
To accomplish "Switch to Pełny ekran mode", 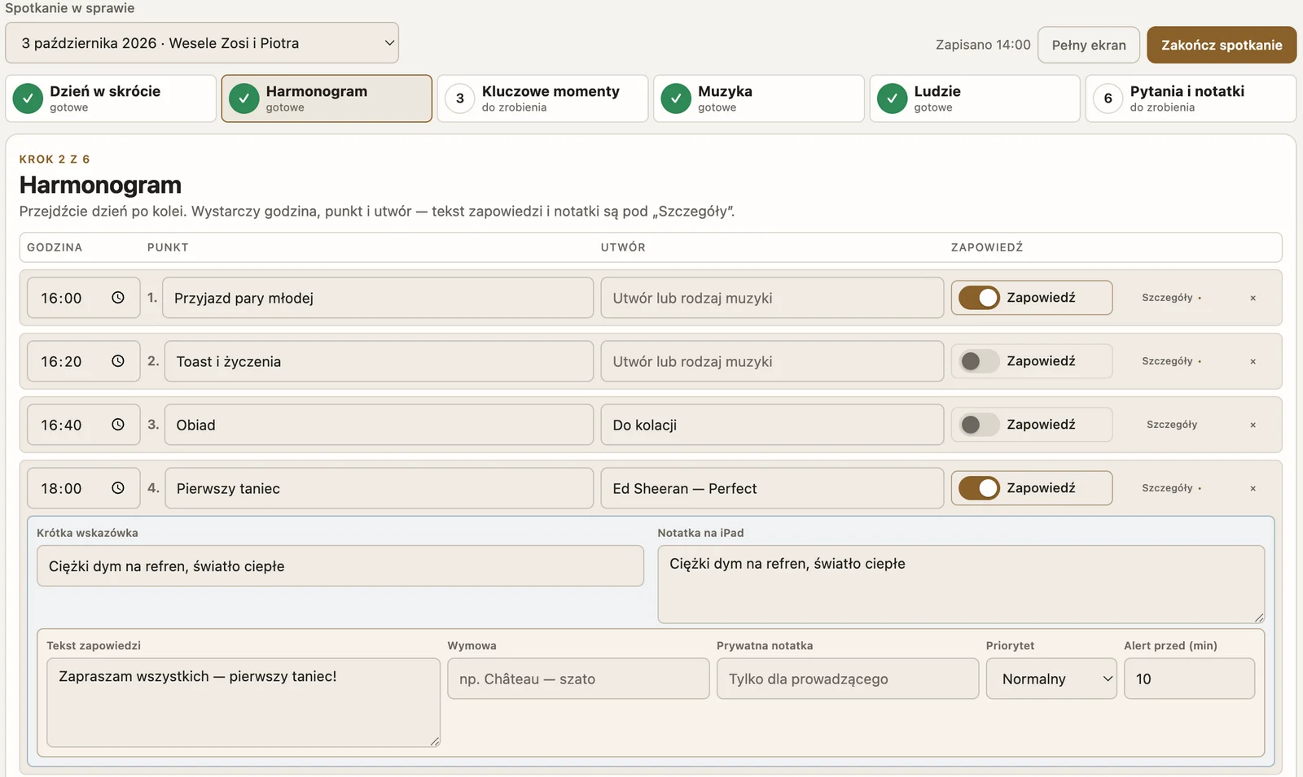I will coord(1089,45).
